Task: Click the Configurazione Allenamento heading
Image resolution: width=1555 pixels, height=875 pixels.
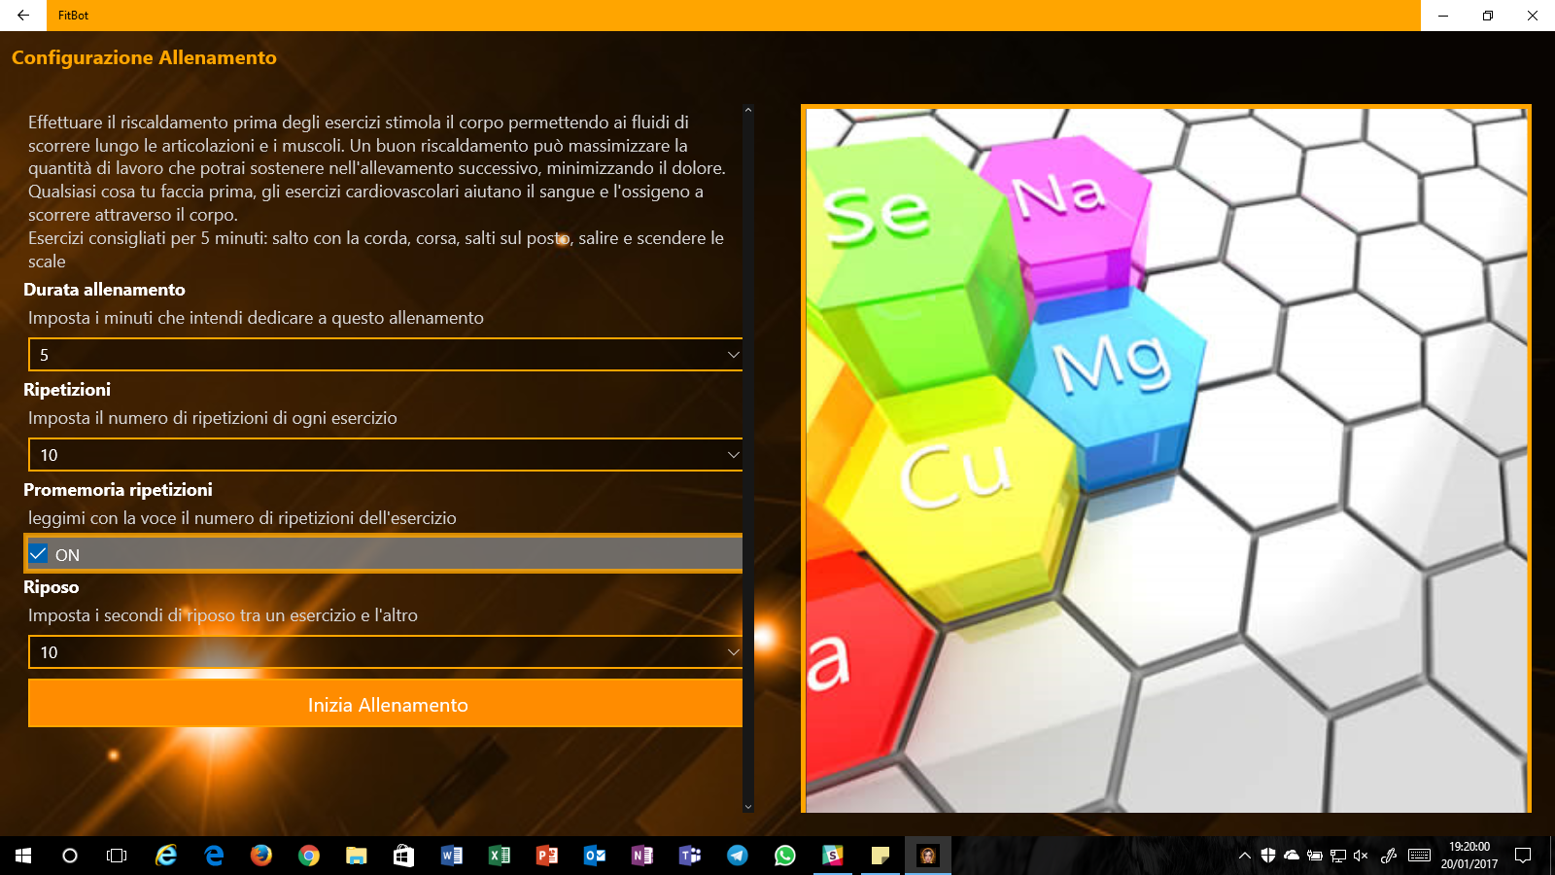Action: [x=144, y=57]
